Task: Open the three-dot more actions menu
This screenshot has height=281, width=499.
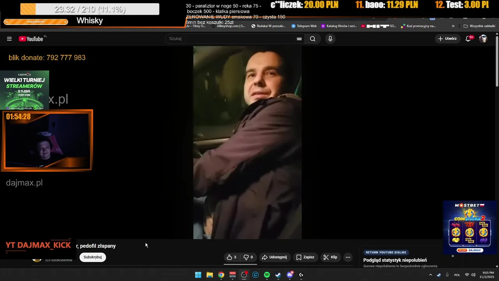Action: click(348, 257)
